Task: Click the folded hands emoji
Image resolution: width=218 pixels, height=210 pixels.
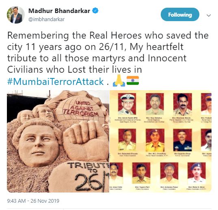Action: [x=119, y=80]
